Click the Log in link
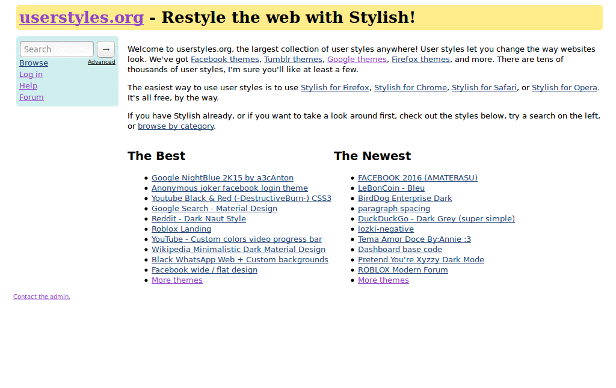This screenshot has height=388, width=616. point(31,74)
